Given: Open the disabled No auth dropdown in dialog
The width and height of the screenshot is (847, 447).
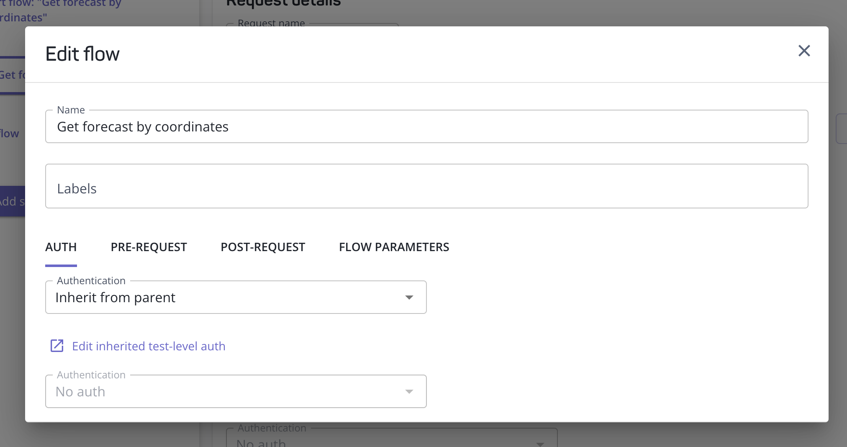Looking at the screenshot, I should (x=235, y=392).
